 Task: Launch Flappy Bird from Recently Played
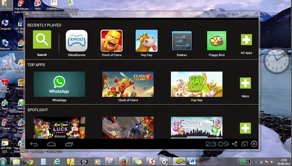tap(216, 41)
